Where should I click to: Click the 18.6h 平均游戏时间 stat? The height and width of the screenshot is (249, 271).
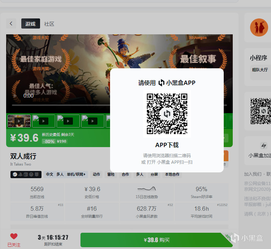point(201,212)
